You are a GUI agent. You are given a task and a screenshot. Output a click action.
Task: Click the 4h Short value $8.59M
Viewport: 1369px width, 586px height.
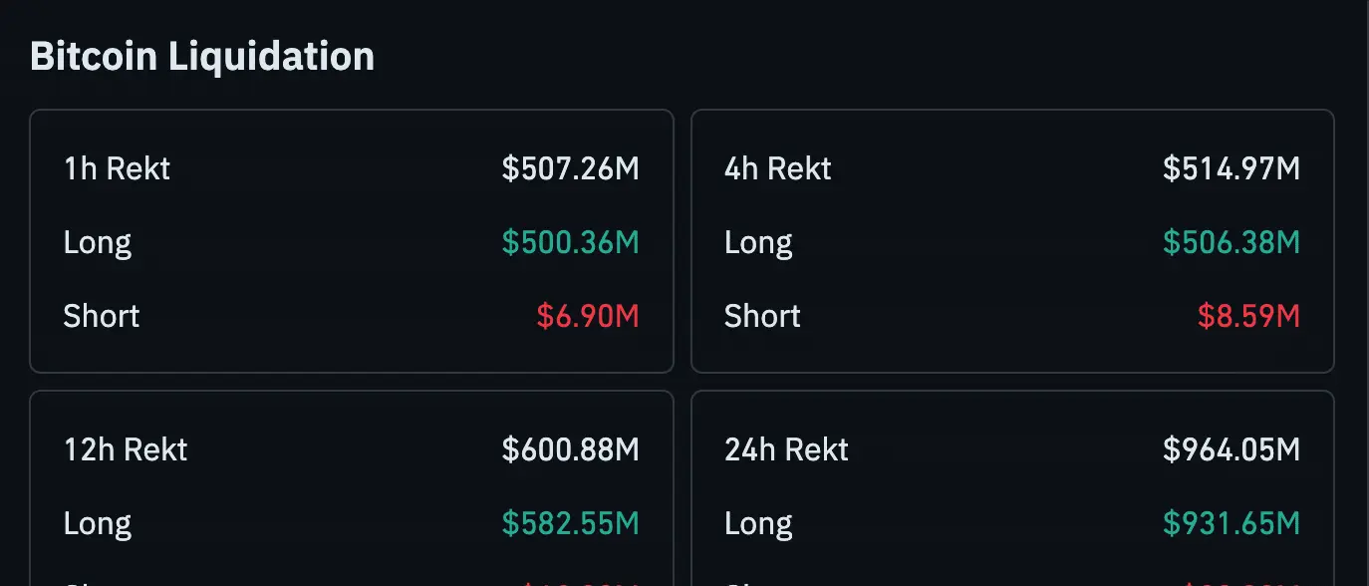(x=1248, y=317)
